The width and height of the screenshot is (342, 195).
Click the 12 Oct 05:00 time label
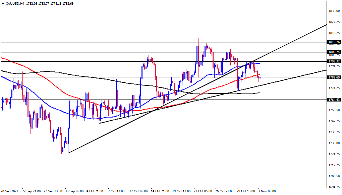click(x=138, y=191)
